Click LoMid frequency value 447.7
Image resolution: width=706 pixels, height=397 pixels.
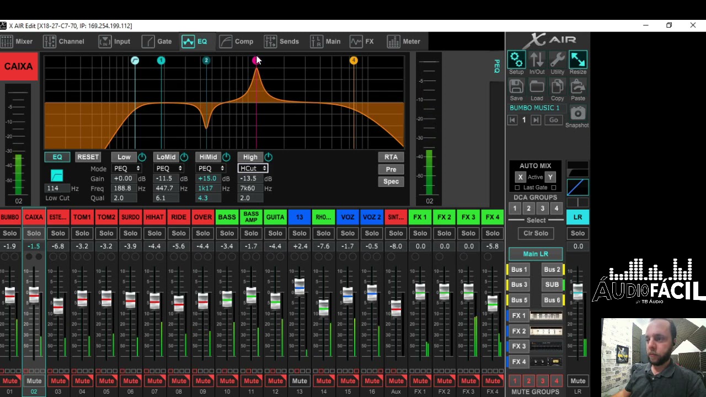point(164,189)
